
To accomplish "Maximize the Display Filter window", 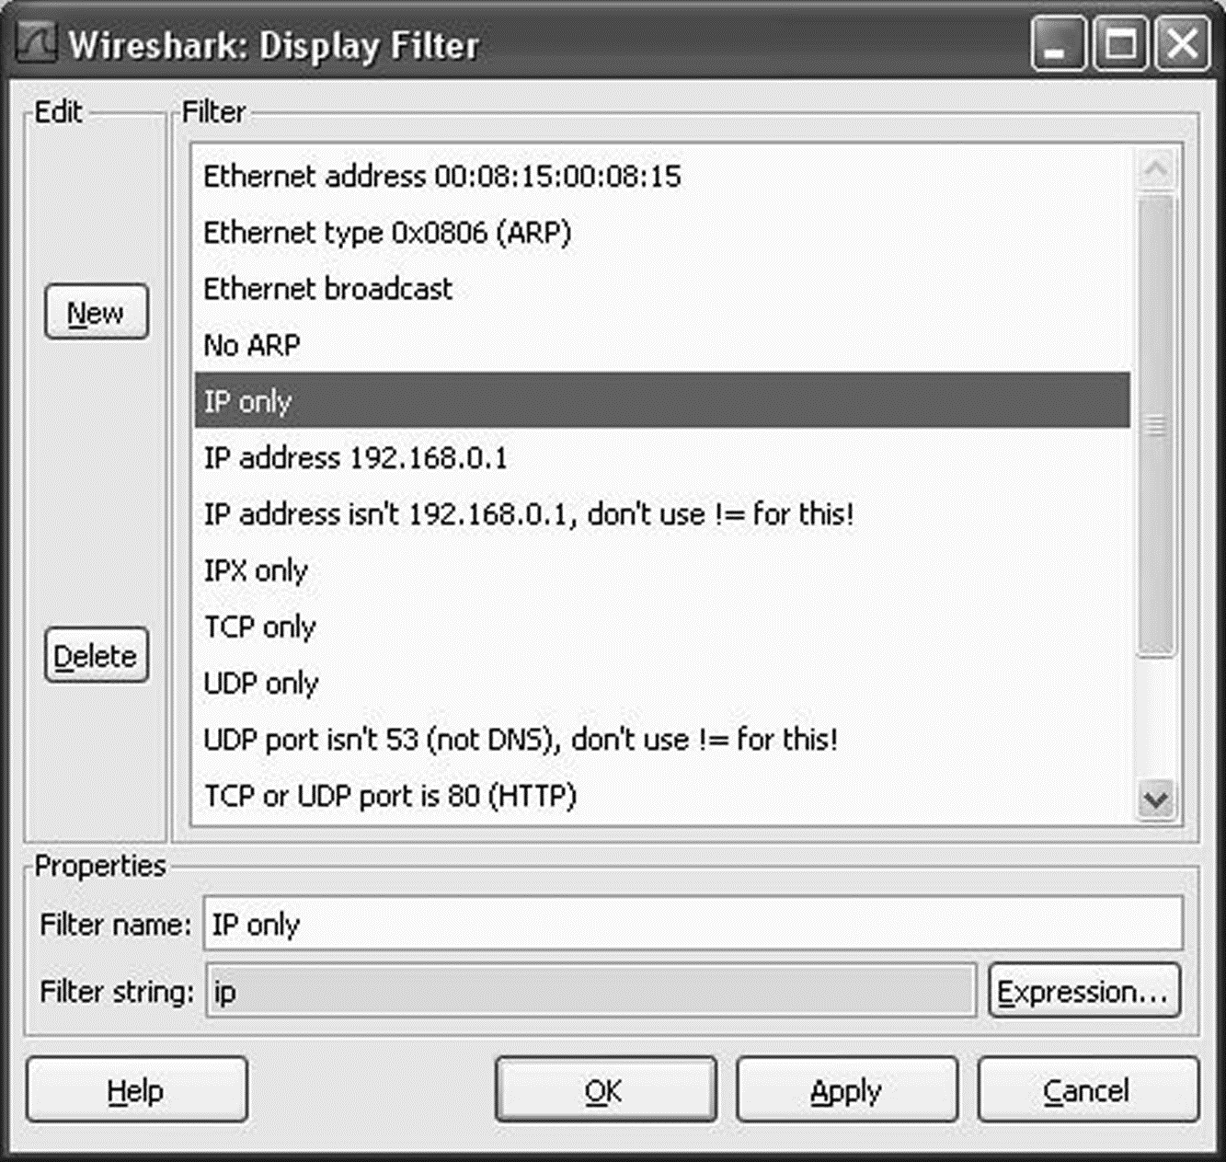I will coord(1120,44).
